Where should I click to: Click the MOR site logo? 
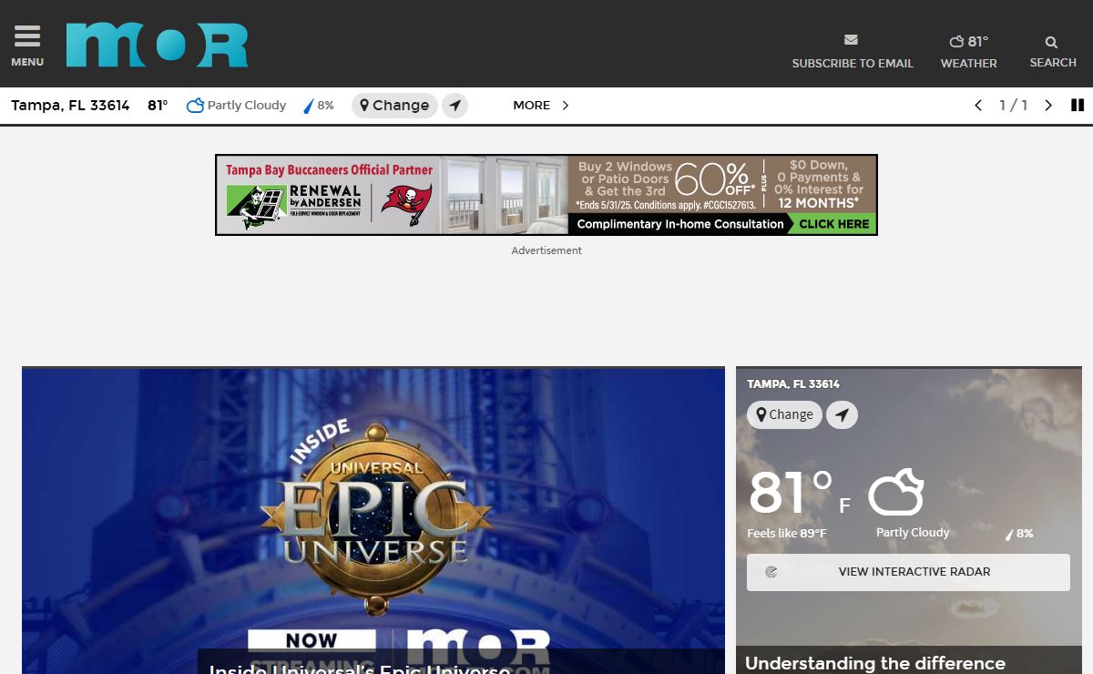(157, 45)
